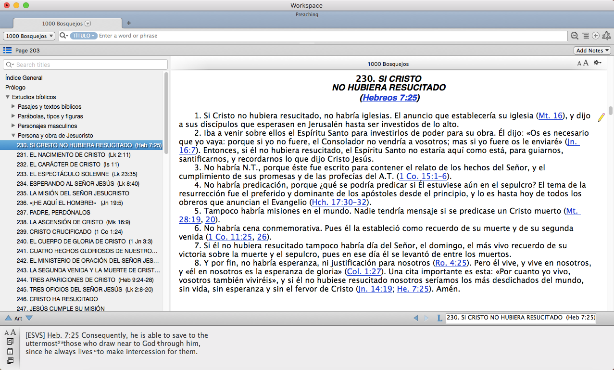Screen dimensions: 614x370
Task: Click the blue L library icon
Action: point(439,318)
